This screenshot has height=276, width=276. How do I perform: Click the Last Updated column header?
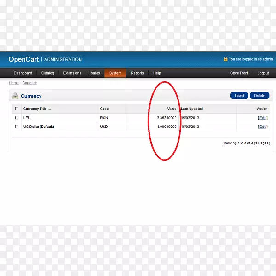192,109
